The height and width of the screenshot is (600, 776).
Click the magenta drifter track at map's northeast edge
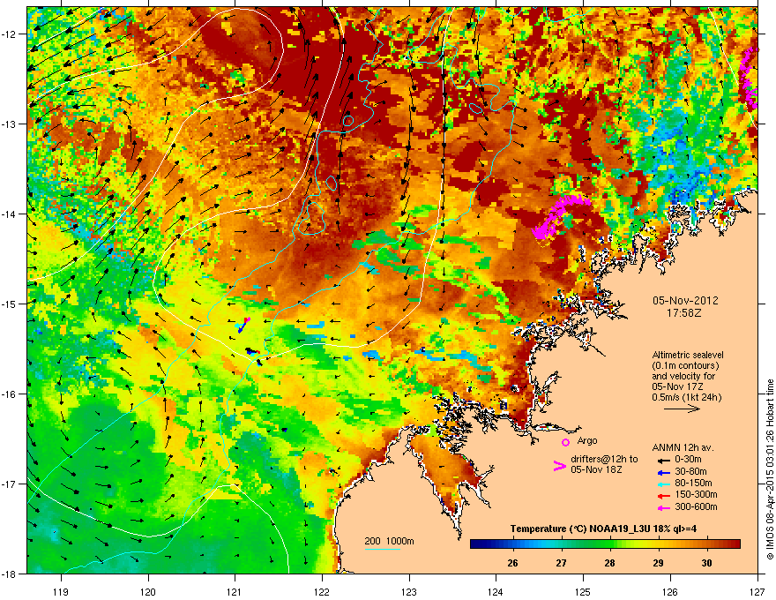point(749,77)
